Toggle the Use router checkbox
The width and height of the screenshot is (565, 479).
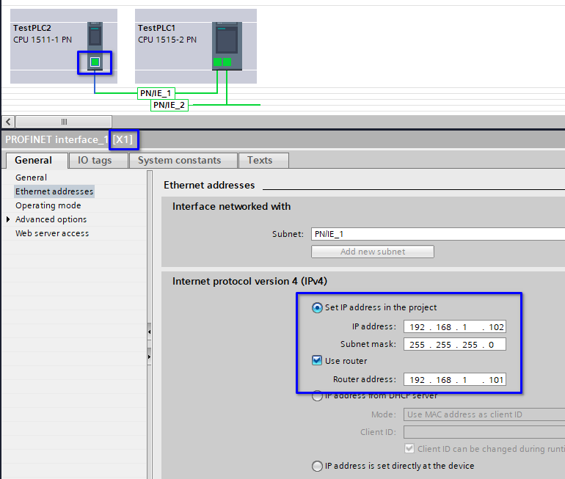(x=317, y=360)
